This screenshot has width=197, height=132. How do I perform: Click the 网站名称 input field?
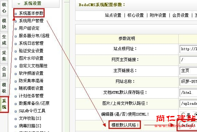pyautogui.click(x=188, y=82)
